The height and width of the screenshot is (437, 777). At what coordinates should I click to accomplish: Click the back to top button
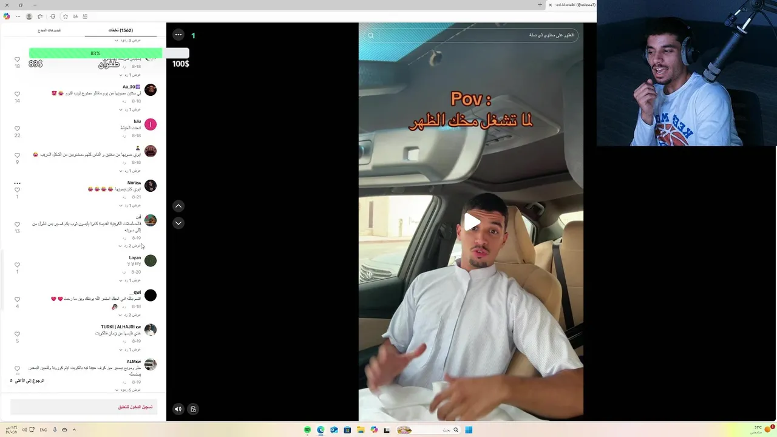pyautogui.click(x=27, y=381)
